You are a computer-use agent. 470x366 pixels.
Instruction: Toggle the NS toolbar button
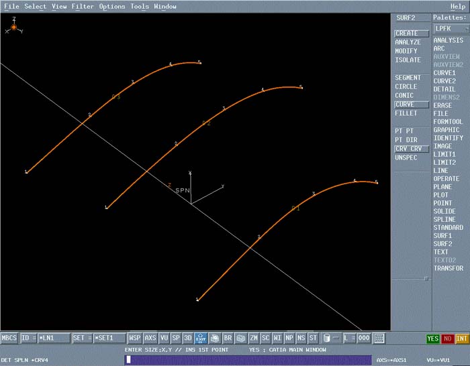(x=301, y=338)
